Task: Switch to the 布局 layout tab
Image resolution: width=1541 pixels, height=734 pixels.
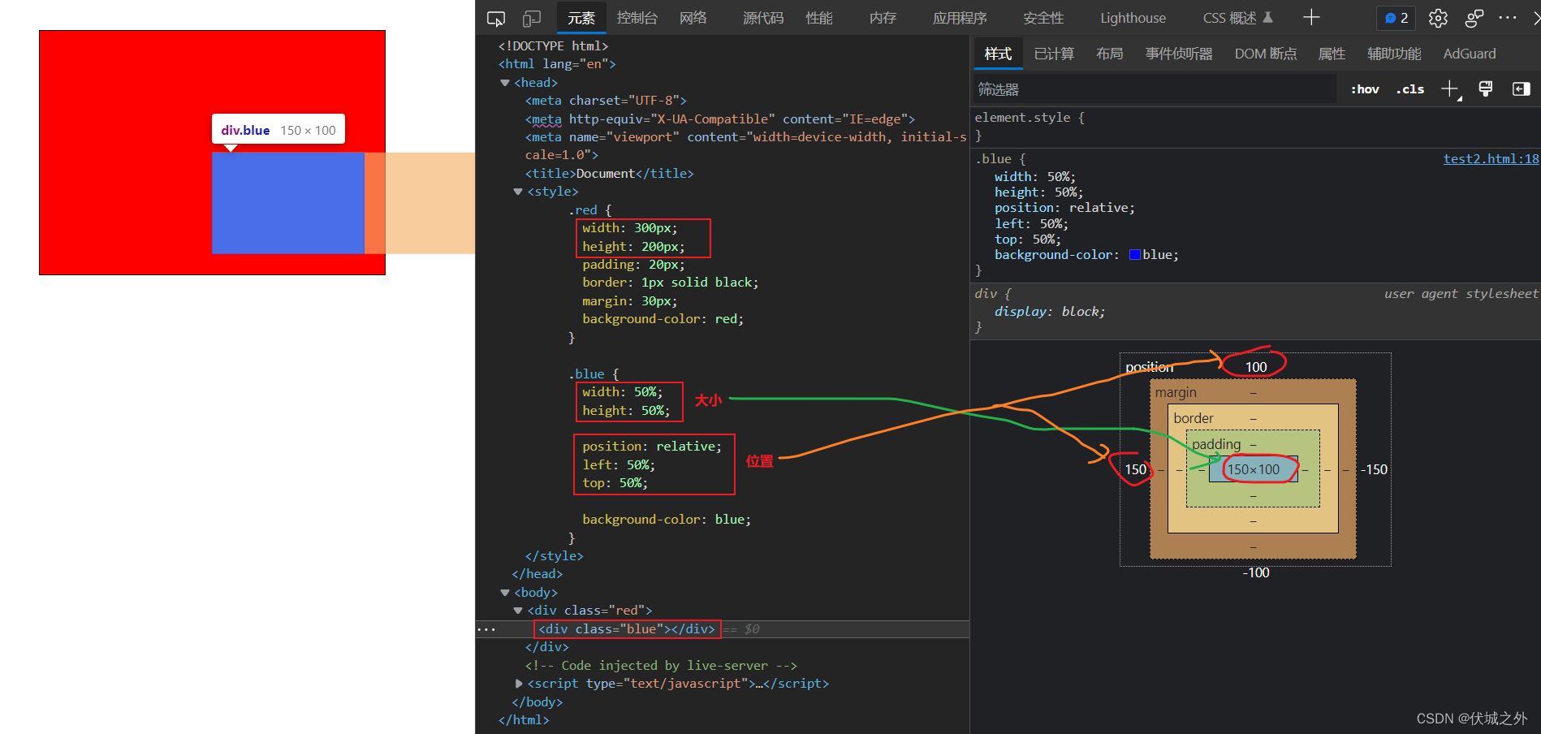Action: pyautogui.click(x=1110, y=54)
